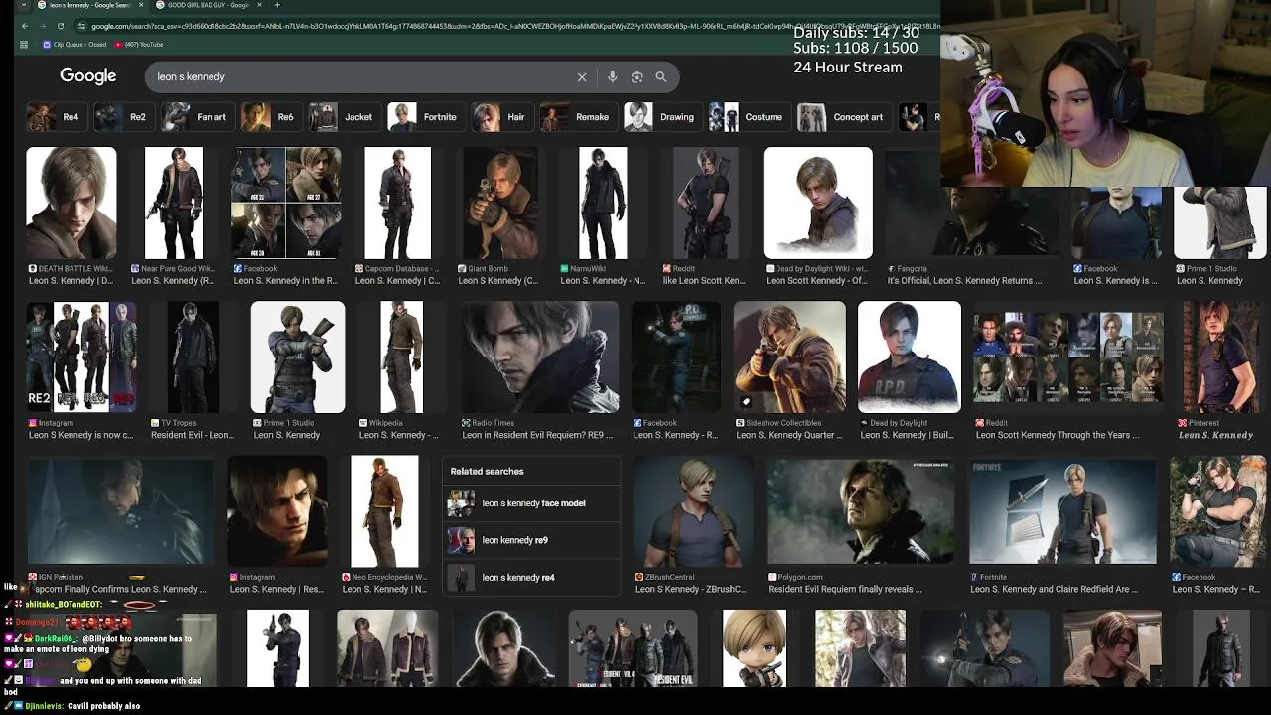The width and height of the screenshot is (1271, 715).
Task: Close the 'leon s kennedy' browser tab
Action: 141,5
